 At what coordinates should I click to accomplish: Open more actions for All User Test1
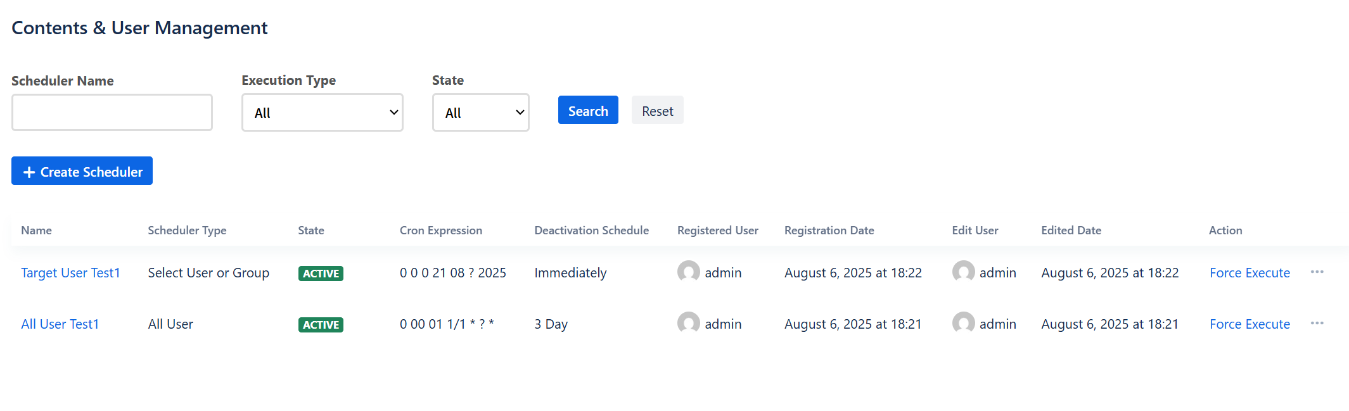(x=1317, y=324)
